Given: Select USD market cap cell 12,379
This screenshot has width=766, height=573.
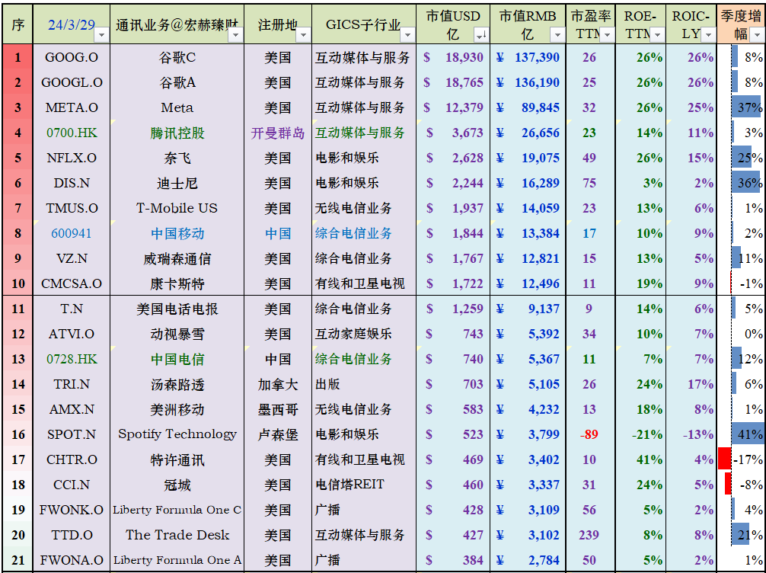Looking at the screenshot, I should (453, 107).
